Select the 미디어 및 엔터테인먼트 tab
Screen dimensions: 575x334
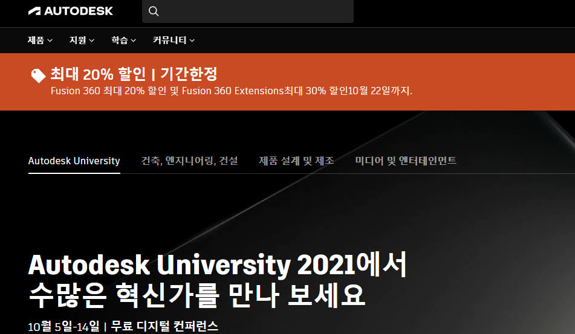tap(406, 161)
